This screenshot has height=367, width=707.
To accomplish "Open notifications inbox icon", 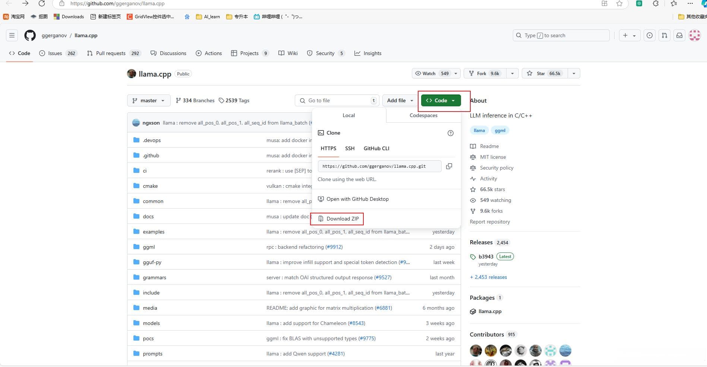I will click(679, 35).
